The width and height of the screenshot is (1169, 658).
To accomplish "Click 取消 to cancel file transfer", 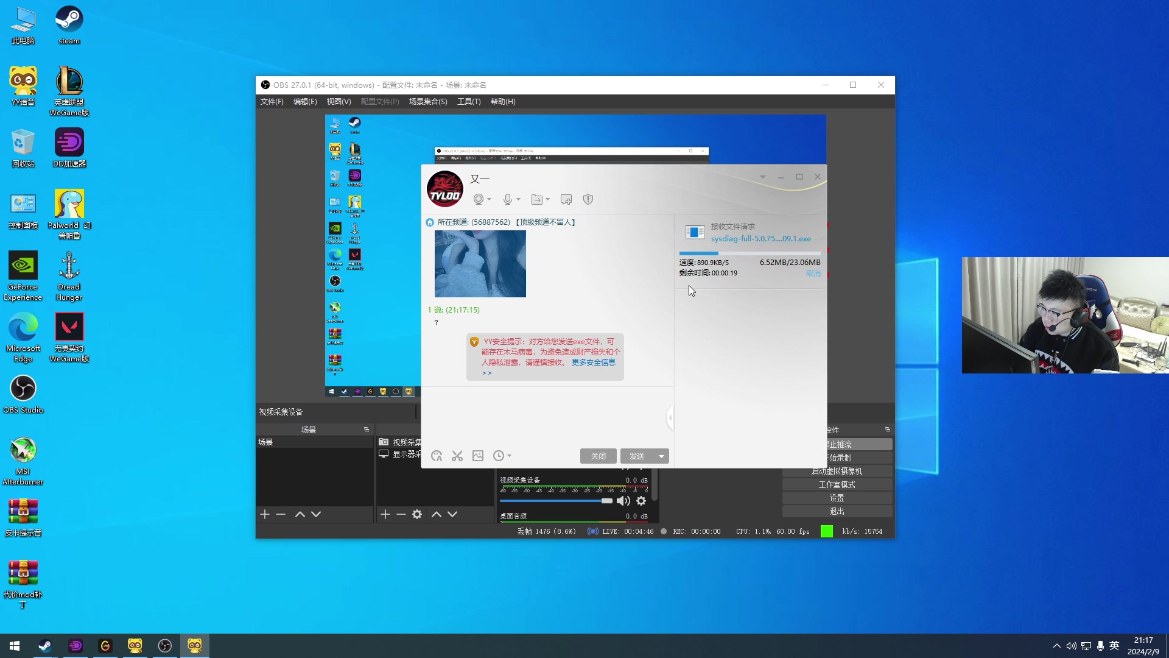I will (x=813, y=273).
